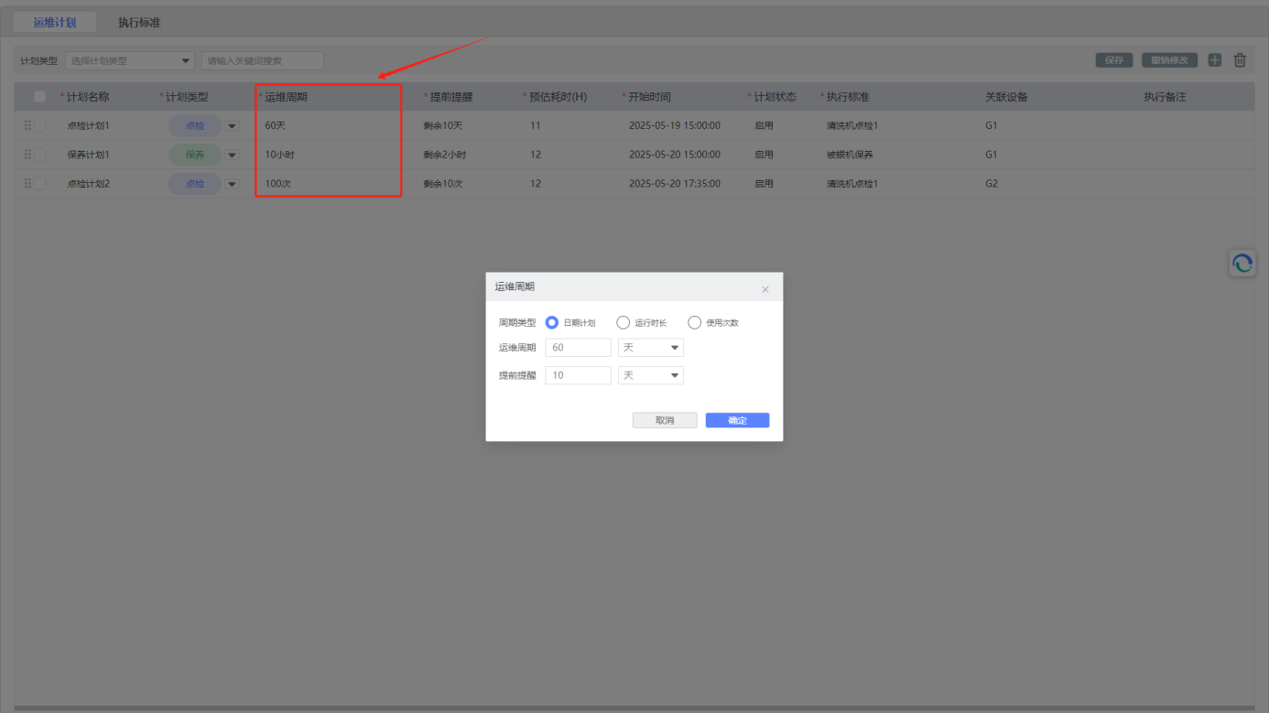Select the 使用次数 radio option
Image resolution: width=1269 pixels, height=713 pixels.
click(x=694, y=322)
